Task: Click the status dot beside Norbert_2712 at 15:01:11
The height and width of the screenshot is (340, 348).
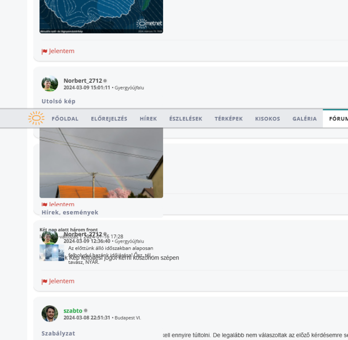Action: tap(105, 81)
